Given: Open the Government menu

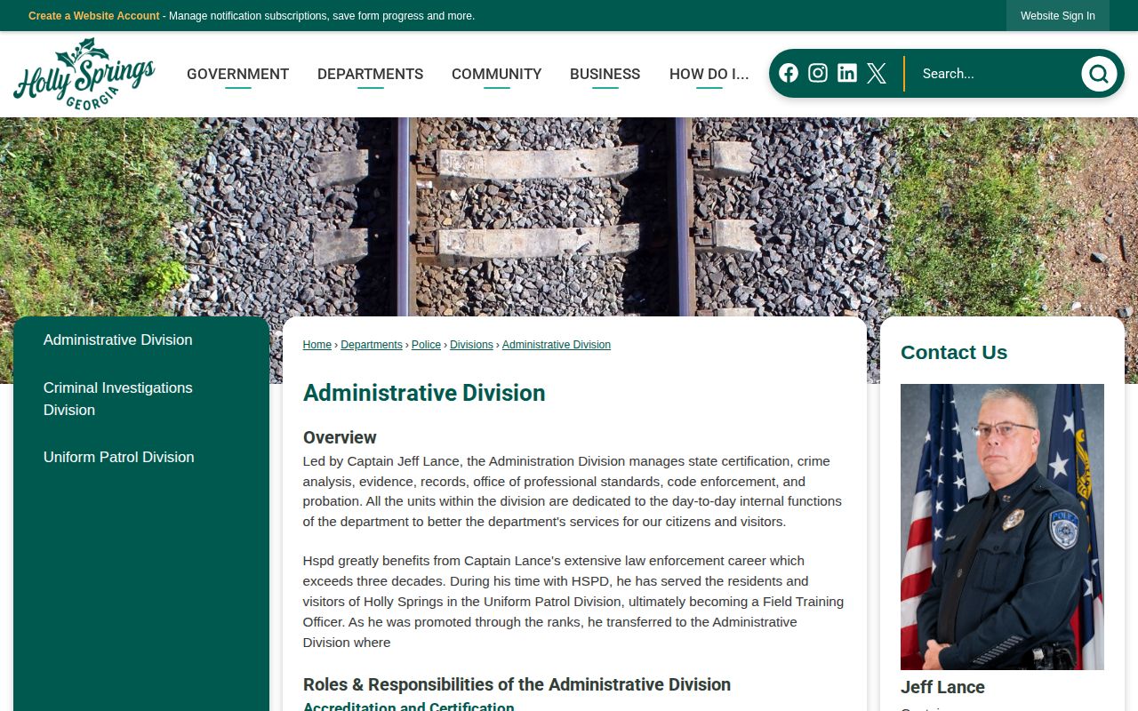Looking at the screenshot, I should (237, 74).
